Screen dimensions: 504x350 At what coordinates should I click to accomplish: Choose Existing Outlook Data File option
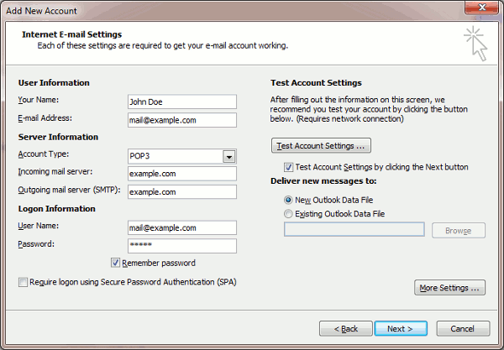point(291,214)
